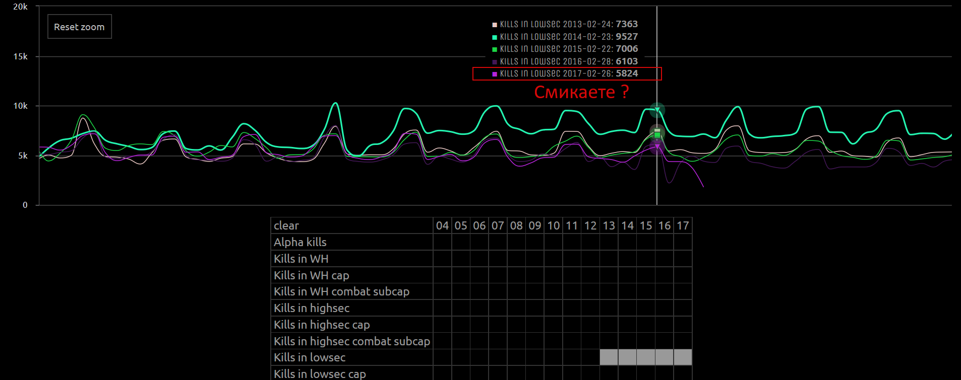
Task: Choose the 'Kills in lowsec cap' row label
Action: pyautogui.click(x=352, y=373)
